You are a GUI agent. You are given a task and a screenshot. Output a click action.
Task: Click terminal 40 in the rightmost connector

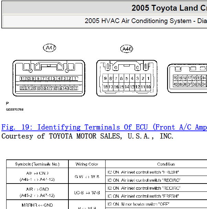[175, 84]
